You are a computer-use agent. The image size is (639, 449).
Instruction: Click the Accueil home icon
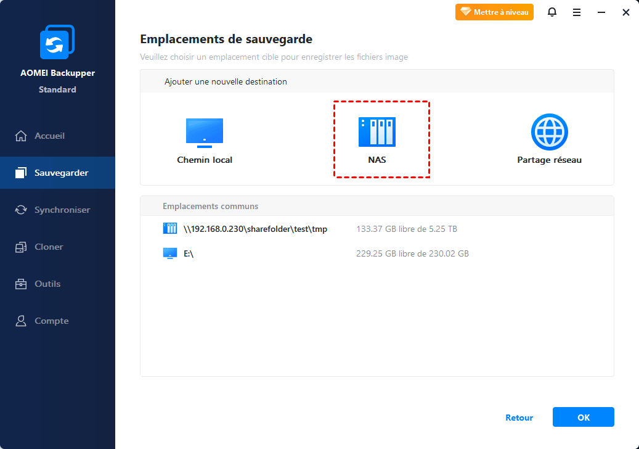[x=21, y=136]
